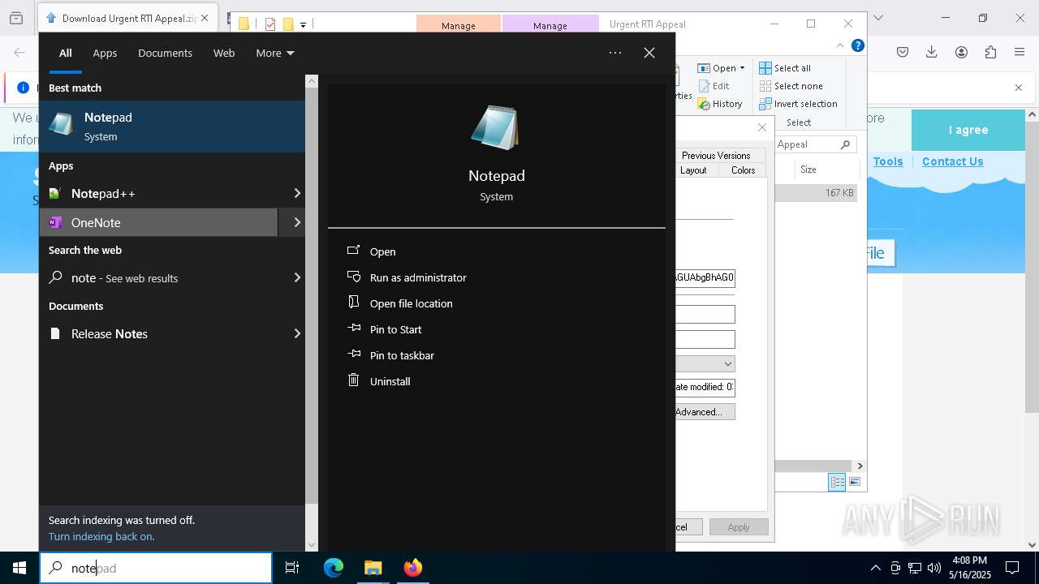Switch Explorer to details view icon
This screenshot has width=1039, height=584.
(x=837, y=482)
